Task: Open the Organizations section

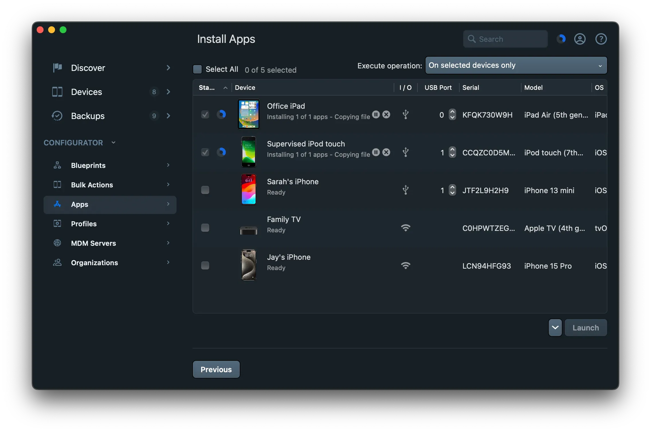Action: 57,262
